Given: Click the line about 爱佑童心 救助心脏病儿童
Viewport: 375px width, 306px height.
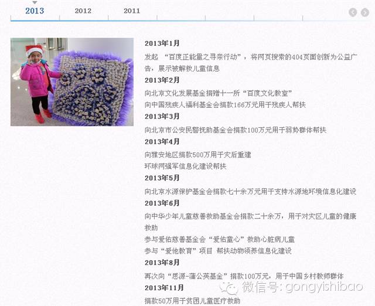Looking at the screenshot, I should (219, 240).
